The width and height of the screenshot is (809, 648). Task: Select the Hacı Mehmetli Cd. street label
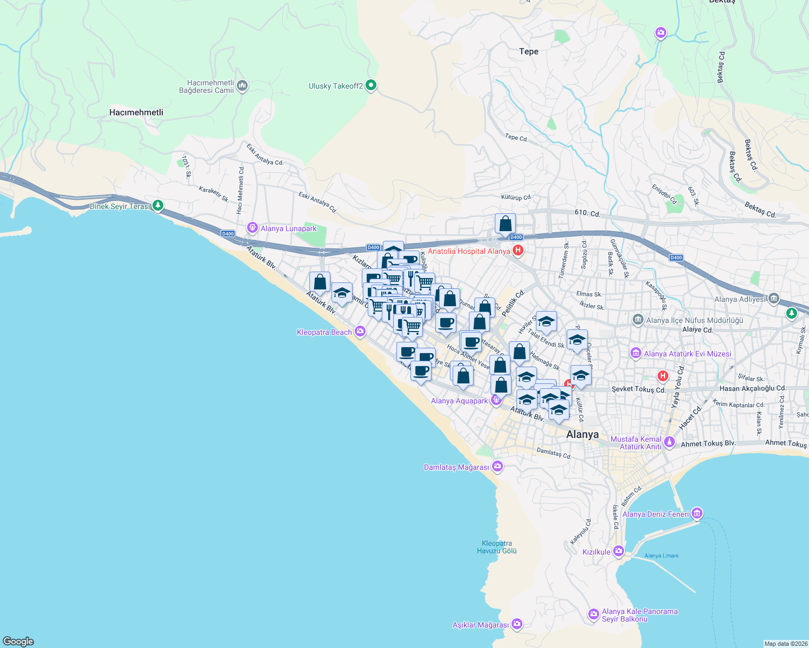[x=240, y=191]
